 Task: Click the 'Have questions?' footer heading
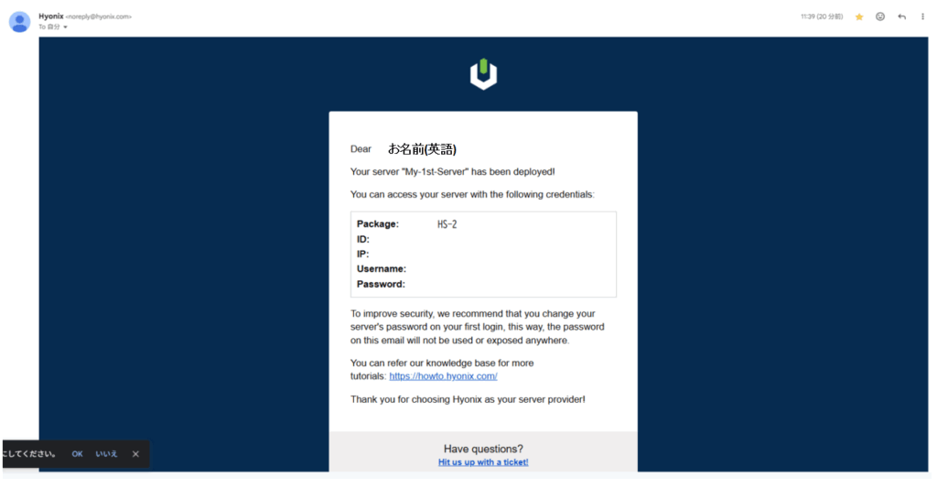coord(483,449)
